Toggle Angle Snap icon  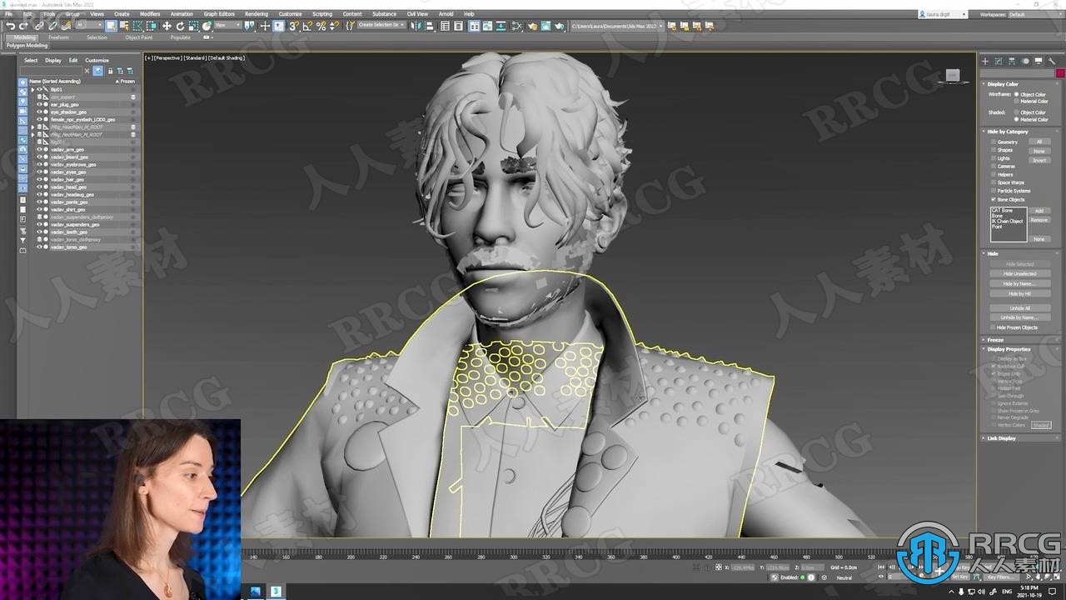[307, 26]
